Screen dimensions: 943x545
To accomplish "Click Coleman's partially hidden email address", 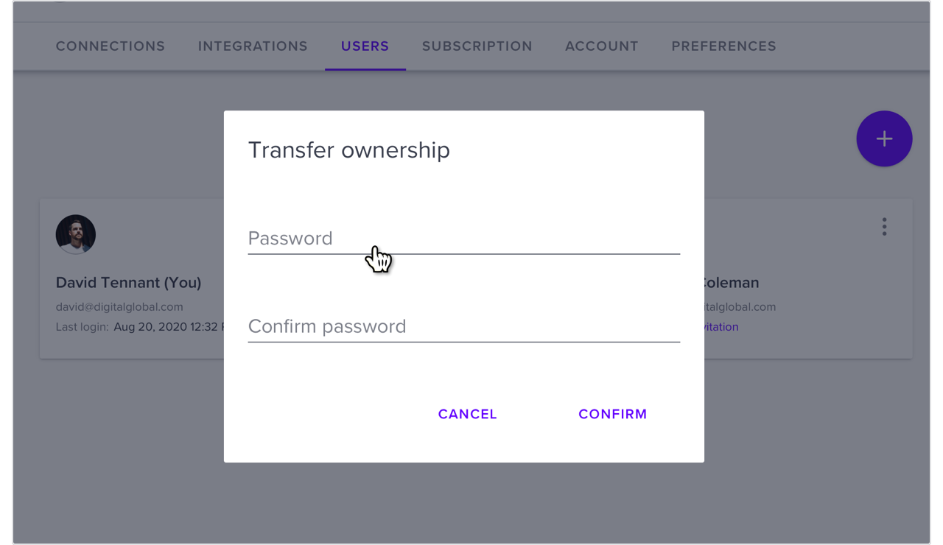I will (x=740, y=307).
